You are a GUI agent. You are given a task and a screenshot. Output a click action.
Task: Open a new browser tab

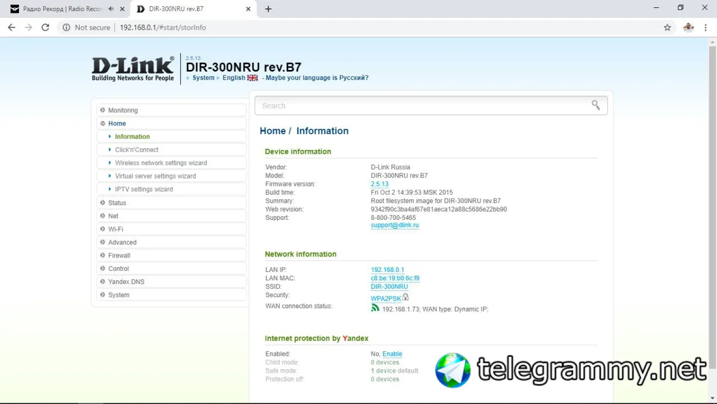point(268,9)
